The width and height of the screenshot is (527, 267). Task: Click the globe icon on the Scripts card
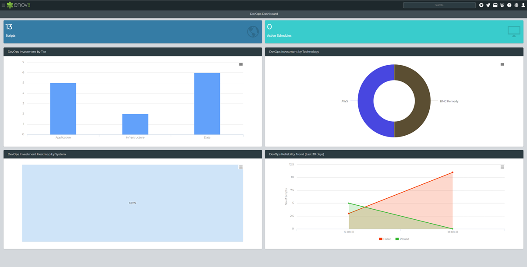click(x=252, y=31)
